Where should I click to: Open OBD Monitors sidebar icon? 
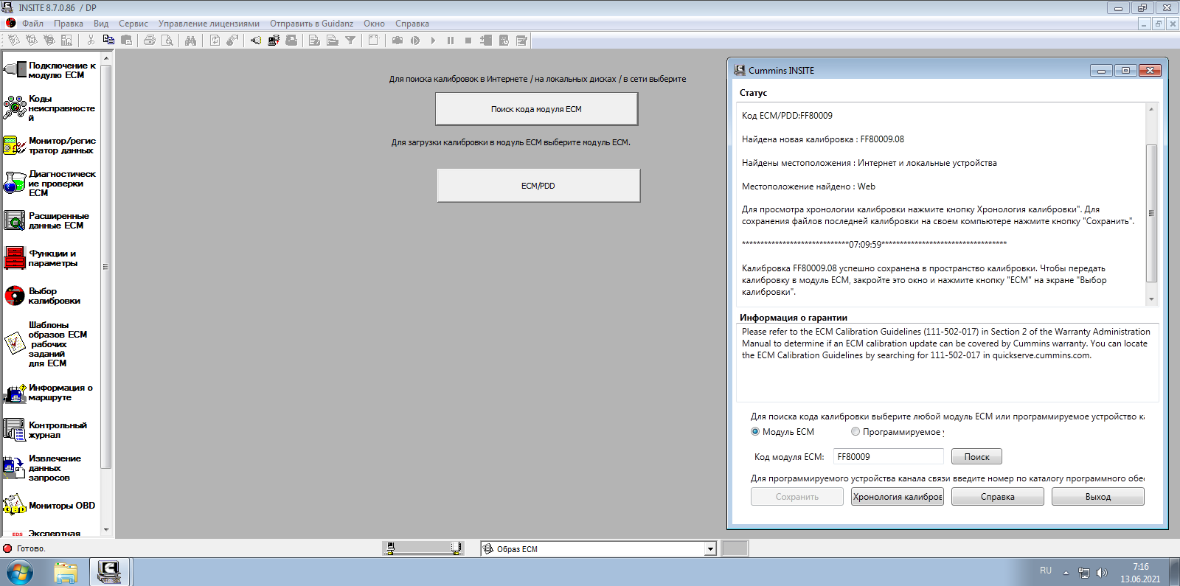(x=15, y=505)
